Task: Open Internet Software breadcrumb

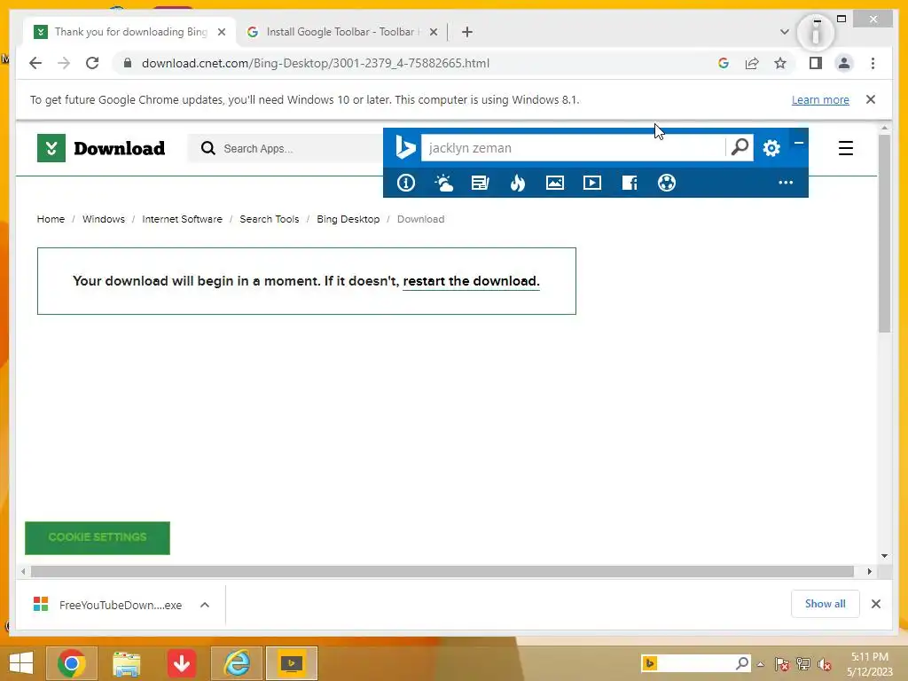Action: [x=182, y=219]
